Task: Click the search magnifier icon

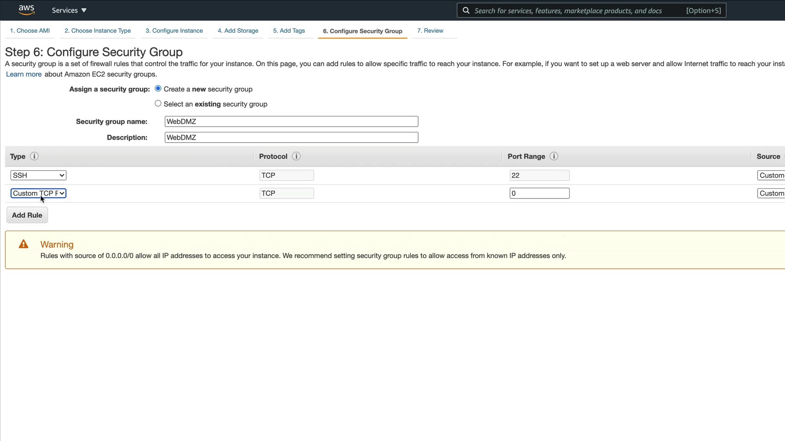Action: (x=466, y=10)
